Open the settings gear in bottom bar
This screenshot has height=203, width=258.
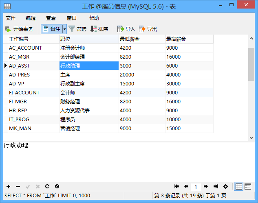coord(225,186)
